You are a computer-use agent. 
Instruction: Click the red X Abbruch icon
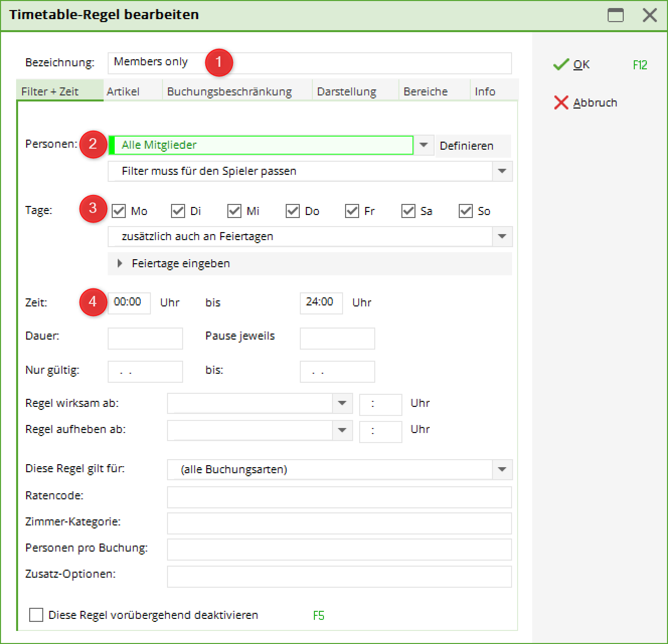(x=561, y=102)
